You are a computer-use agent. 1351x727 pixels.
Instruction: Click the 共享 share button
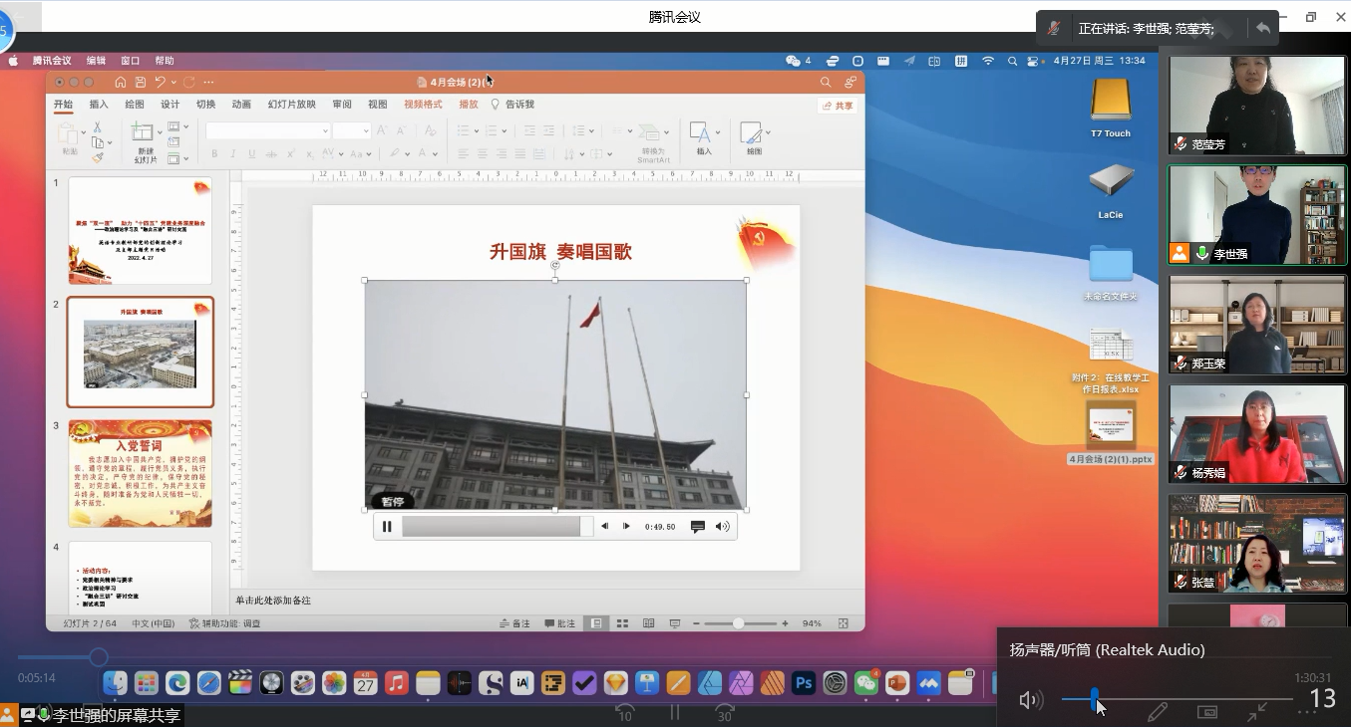pyautogui.click(x=837, y=106)
